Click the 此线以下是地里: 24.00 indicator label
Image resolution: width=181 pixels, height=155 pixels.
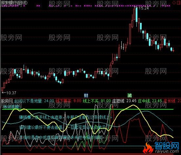[x=34, y=101]
